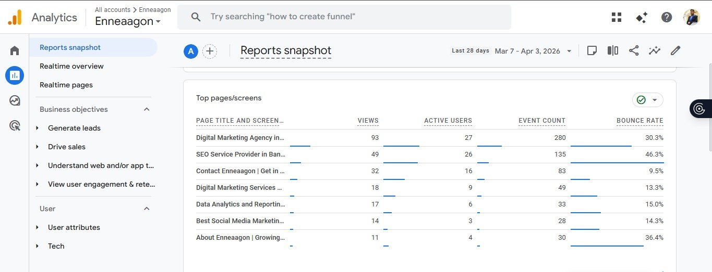The width and height of the screenshot is (712, 272).
Task: Expand the Drive sales tree arrow
Action: (37, 147)
